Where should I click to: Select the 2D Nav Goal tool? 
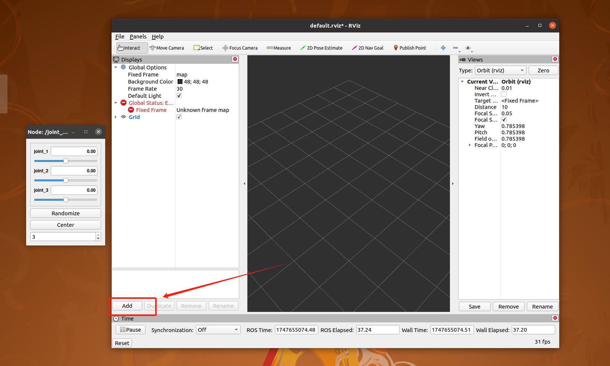point(367,48)
